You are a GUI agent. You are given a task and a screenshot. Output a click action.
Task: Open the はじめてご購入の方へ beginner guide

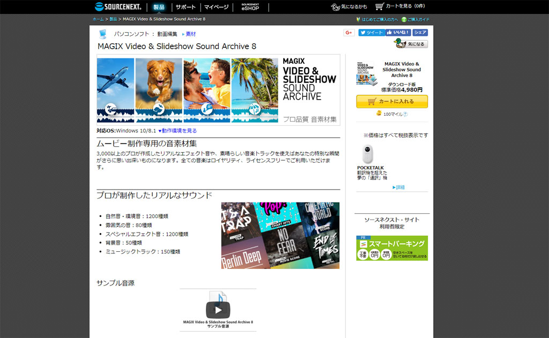(x=380, y=19)
